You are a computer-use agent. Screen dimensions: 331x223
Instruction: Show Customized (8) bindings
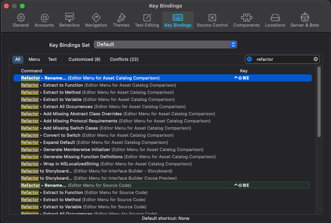84,59
